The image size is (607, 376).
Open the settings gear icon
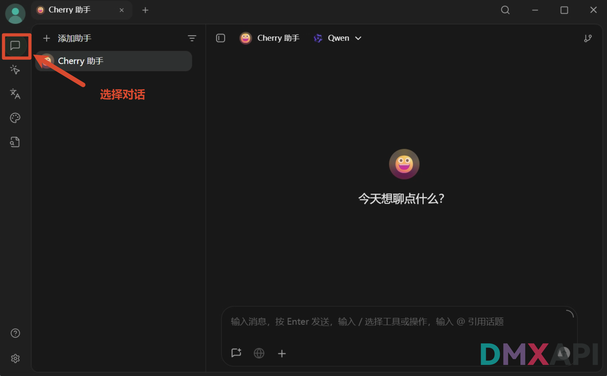(x=15, y=358)
